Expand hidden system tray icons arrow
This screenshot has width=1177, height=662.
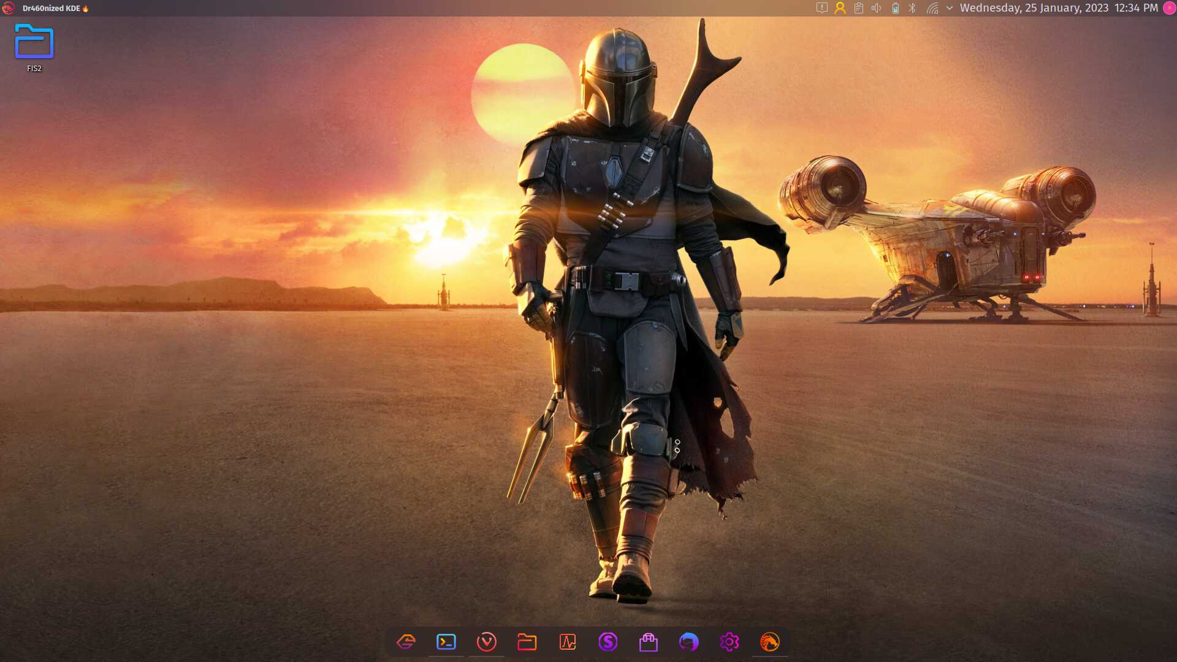pos(950,8)
